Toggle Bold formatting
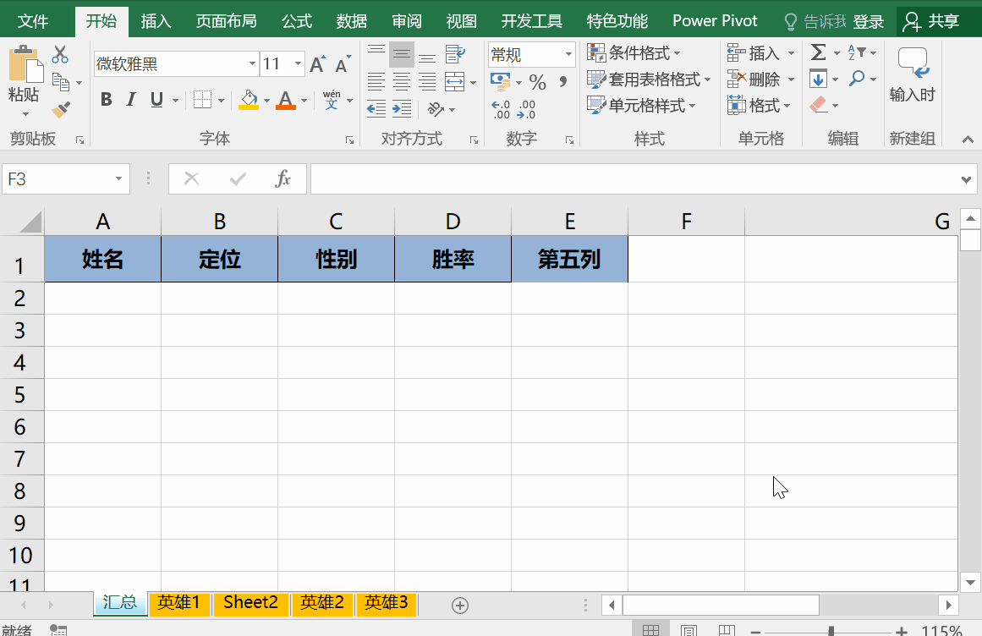 pos(106,100)
